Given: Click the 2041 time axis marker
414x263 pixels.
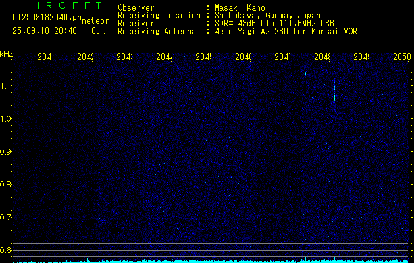Looking at the screenshot, I should (45, 57).
